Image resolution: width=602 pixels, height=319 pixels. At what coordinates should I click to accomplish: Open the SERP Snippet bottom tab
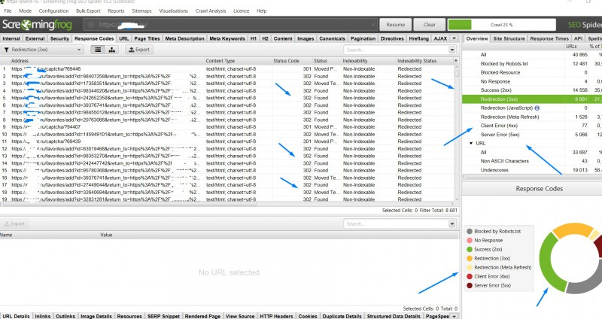click(x=163, y=316)
